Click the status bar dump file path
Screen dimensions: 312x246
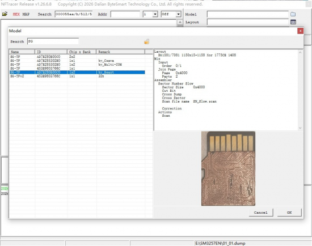coord(220,243)
